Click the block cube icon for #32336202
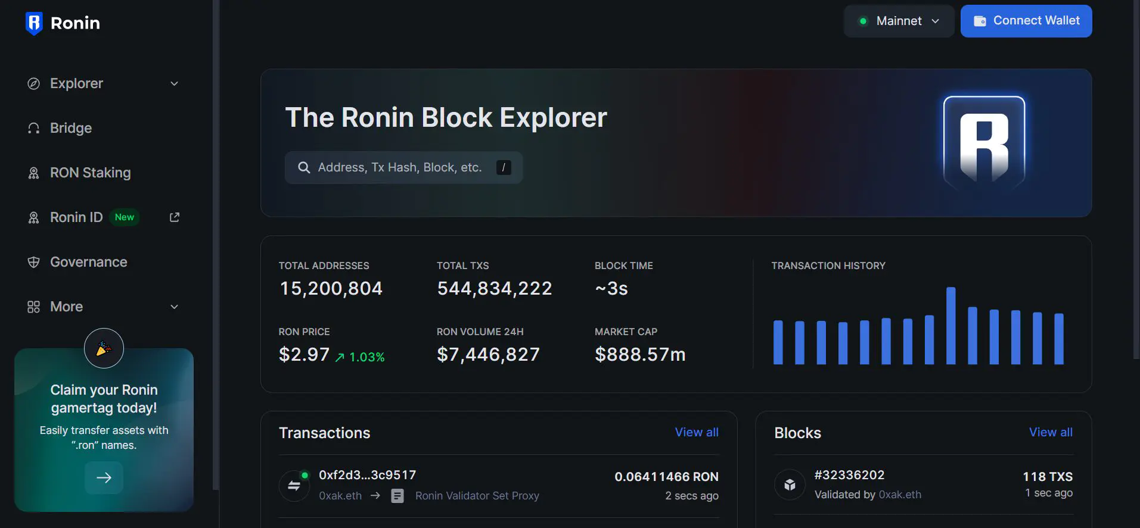Viewport: 1140px width, 528px height. point(790,485)
